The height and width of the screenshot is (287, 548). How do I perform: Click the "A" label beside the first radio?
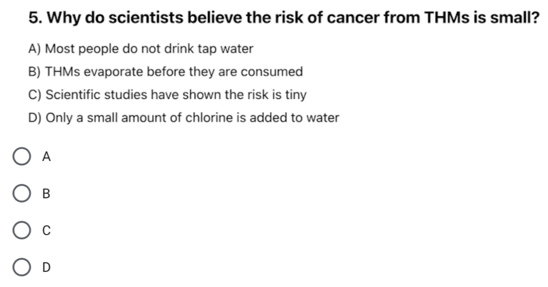point(47,158)
